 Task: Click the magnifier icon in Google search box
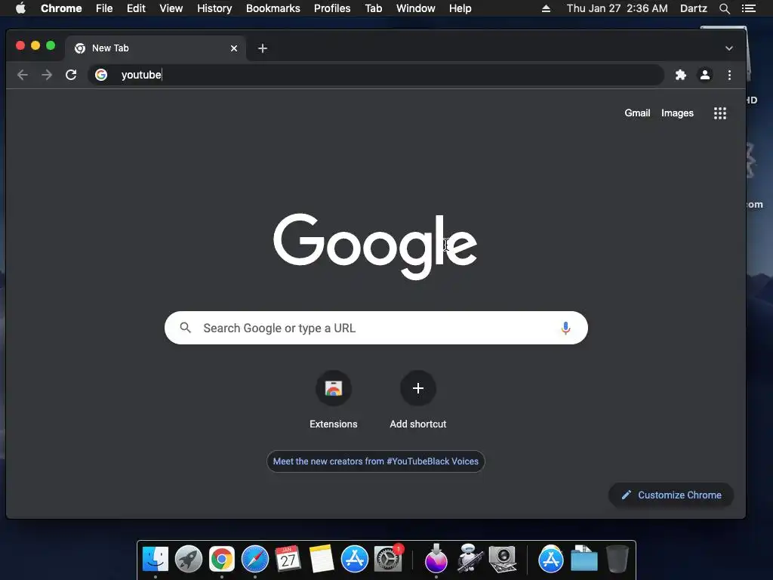click(186, 328)
